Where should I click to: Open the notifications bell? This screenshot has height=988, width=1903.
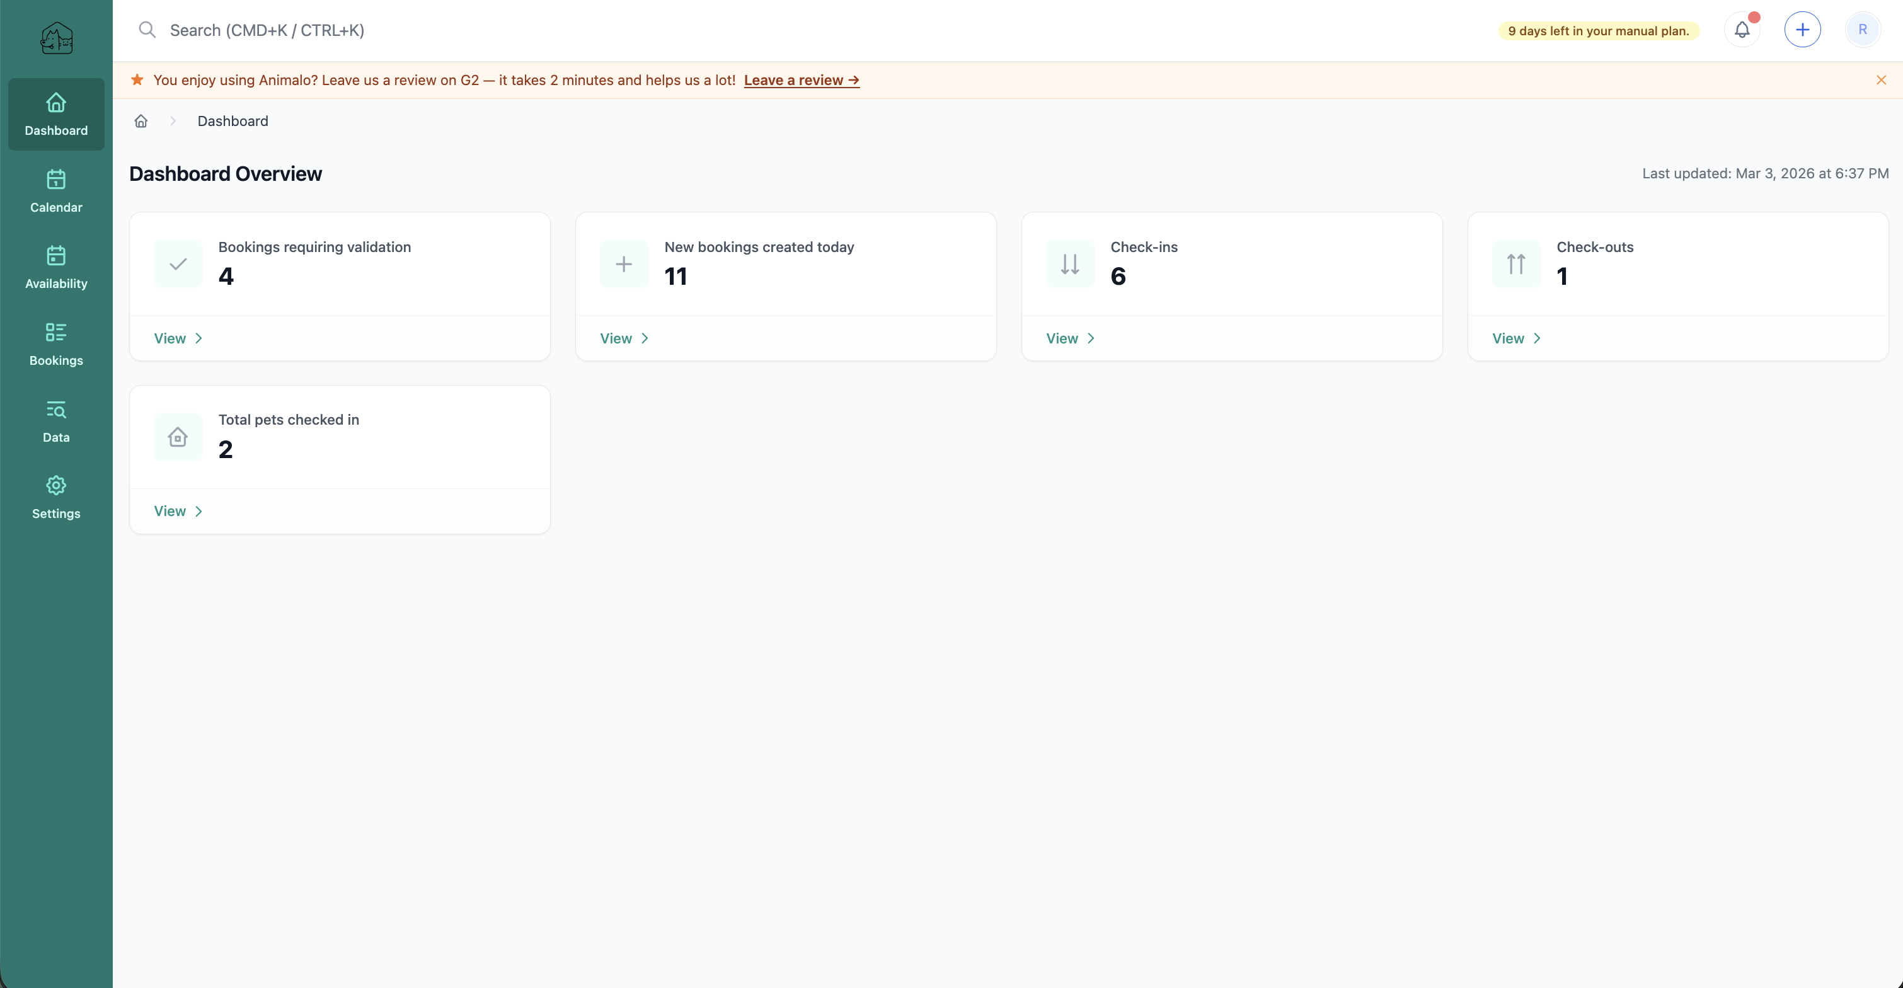(x=1742, y=30)
